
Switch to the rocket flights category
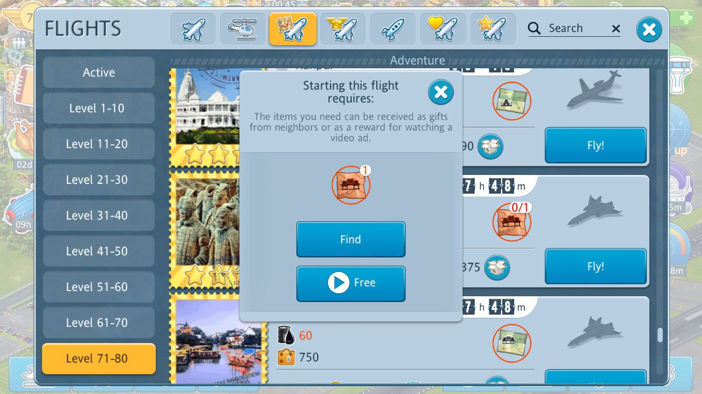(393, 29)
